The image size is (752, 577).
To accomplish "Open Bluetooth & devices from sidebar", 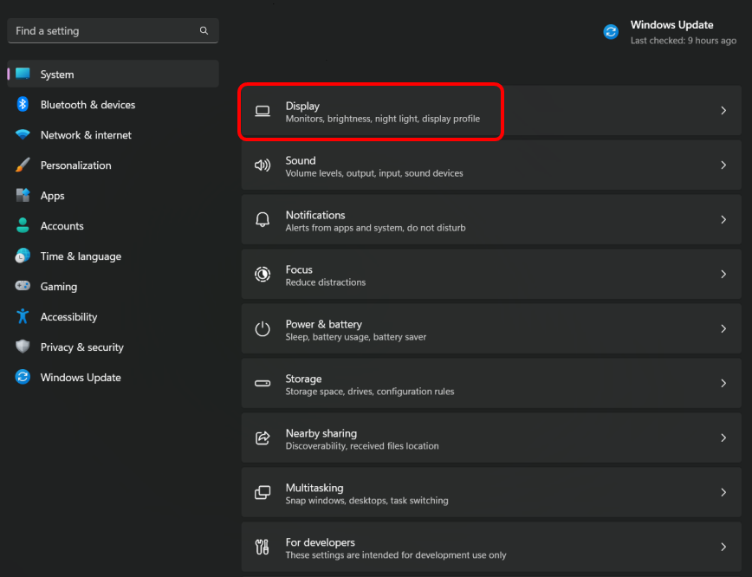I will (x=87, y=105).
